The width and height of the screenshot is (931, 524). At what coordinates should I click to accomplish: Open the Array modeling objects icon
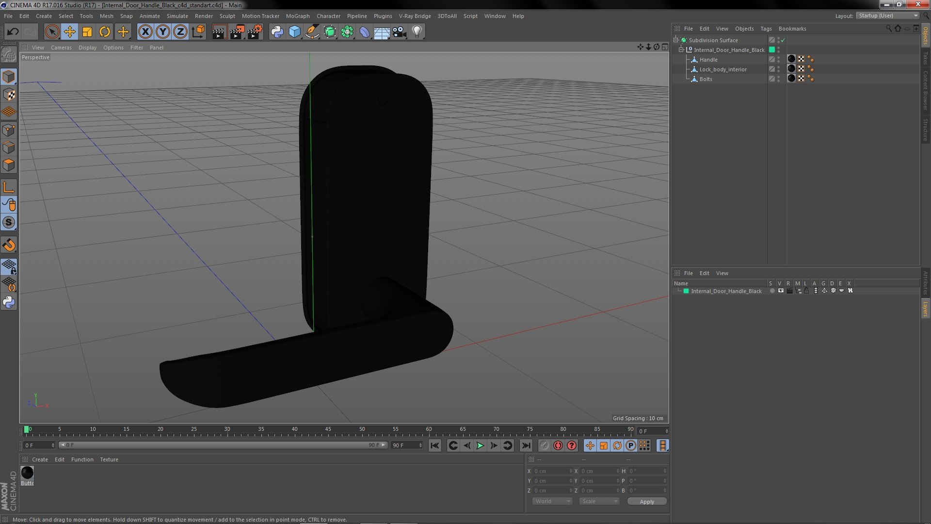tap(347, 32)
